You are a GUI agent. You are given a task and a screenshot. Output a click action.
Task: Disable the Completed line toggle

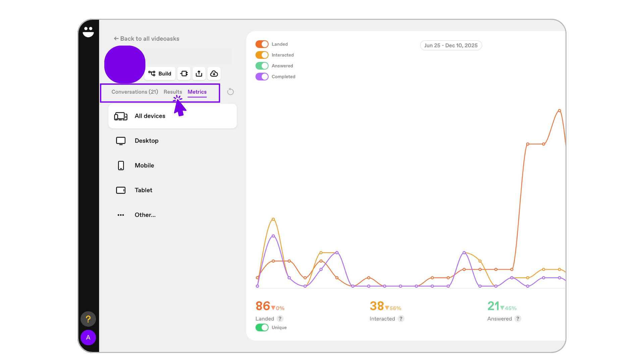point(262,77)
